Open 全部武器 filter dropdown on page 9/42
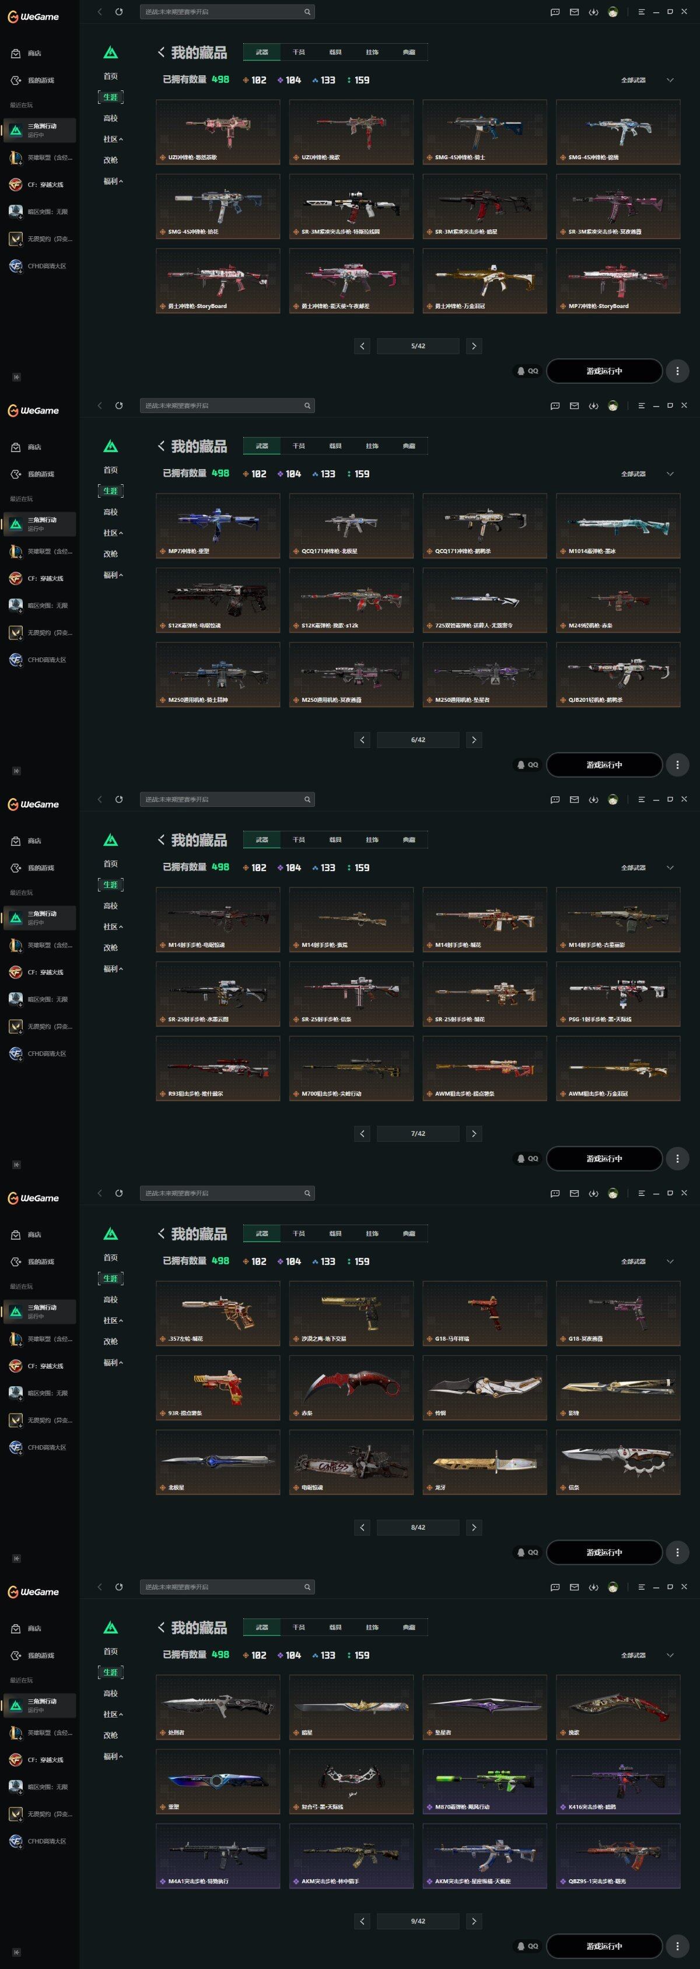Screen dimensions: 700x1969 tap(647, 1655)
